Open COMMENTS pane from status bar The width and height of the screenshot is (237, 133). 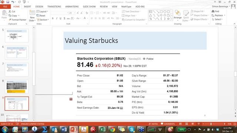tap(168, 124)
